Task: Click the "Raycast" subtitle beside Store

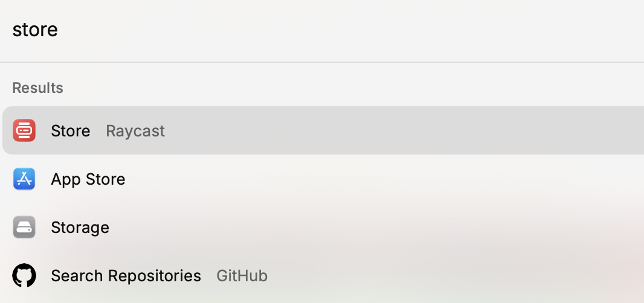Action: 135,131
